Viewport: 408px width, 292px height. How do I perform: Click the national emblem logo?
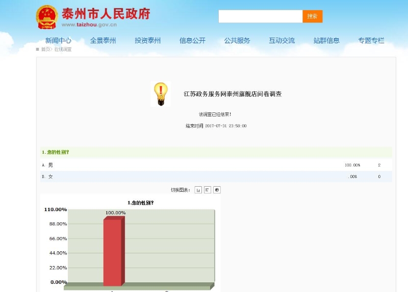(47, 17)
